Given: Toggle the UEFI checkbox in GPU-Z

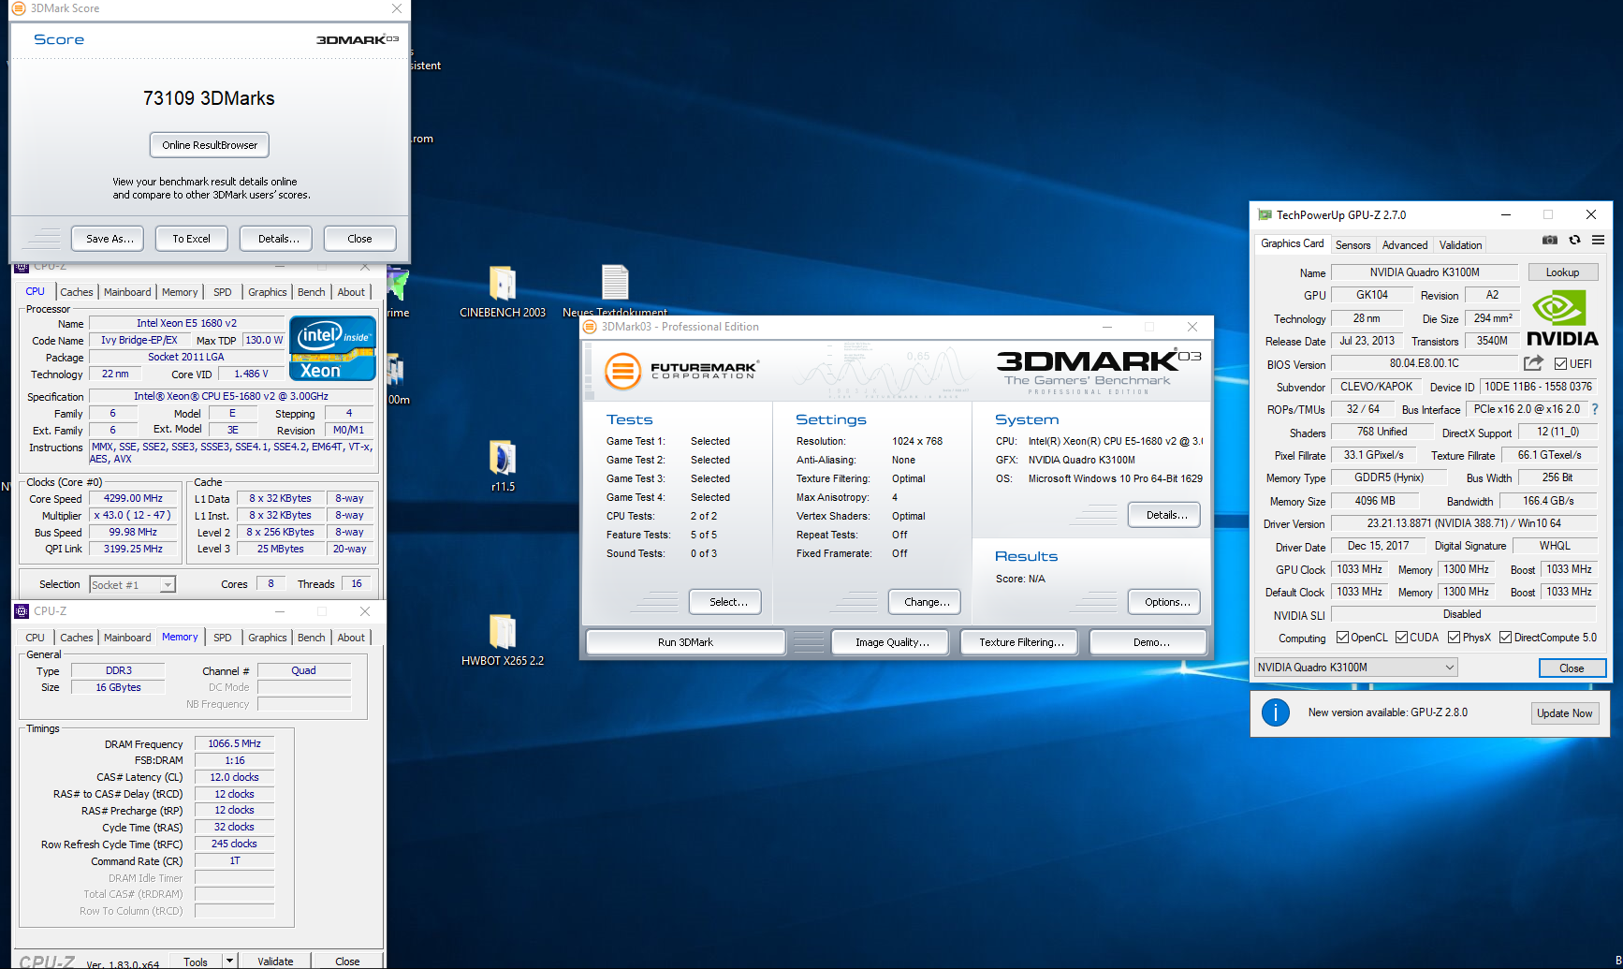Looking at the screenshot, I should pyautogui.click(x=1560, y=364).
